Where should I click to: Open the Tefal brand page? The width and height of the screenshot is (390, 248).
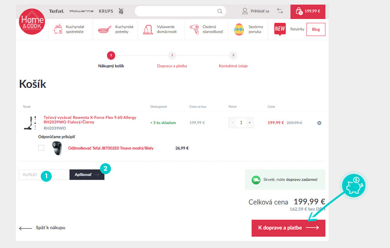pos(56,11)
